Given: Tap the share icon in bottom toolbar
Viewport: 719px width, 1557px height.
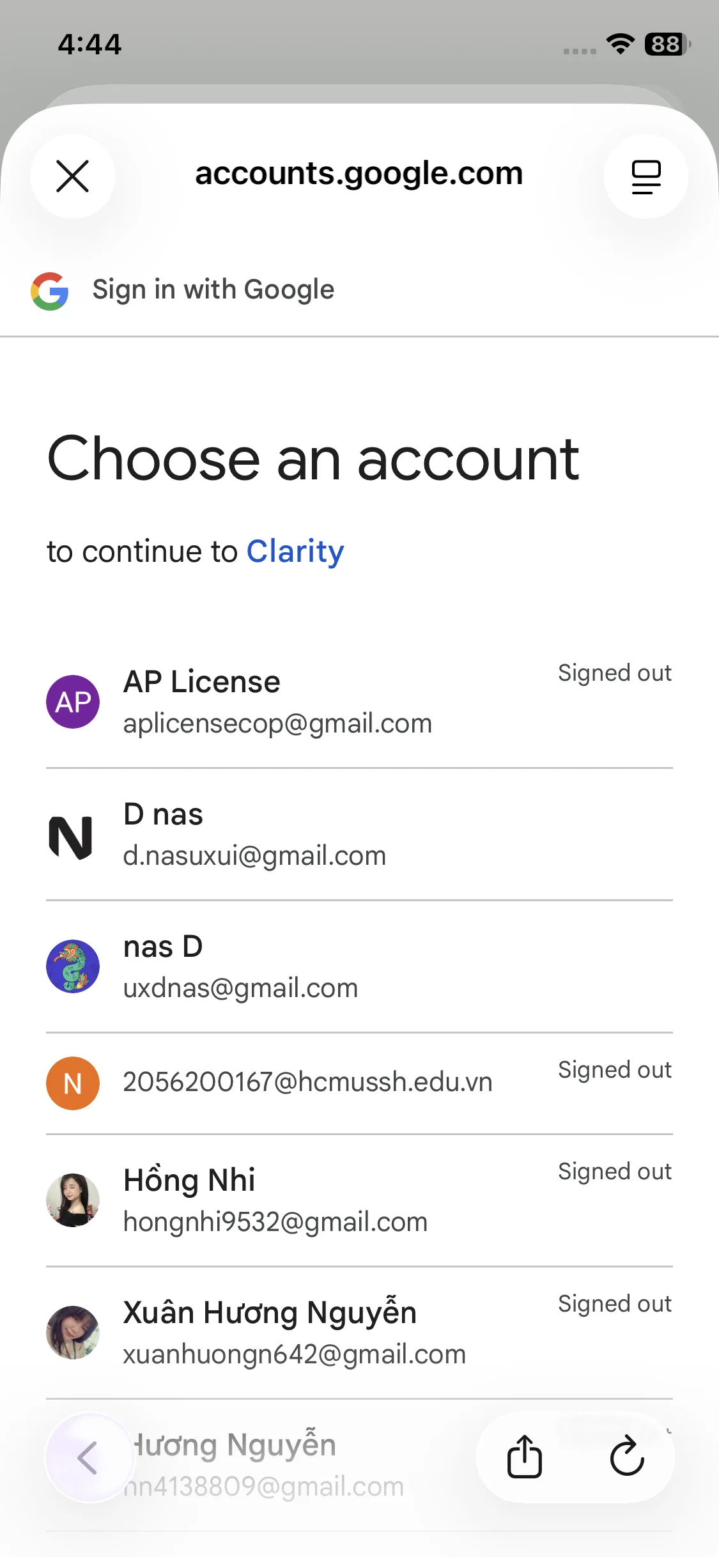Looking at the screenshot, I should click(x=525, y=1457).
